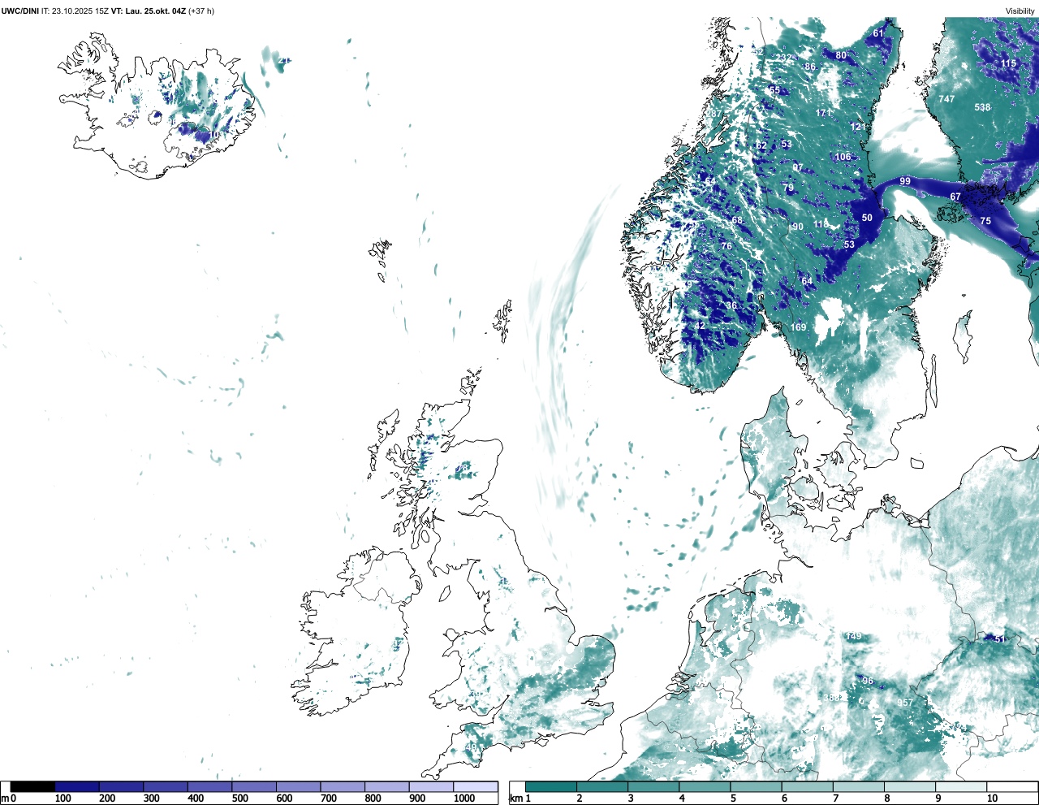
Task: Click the '3' tick on km scale
Action: 631,799
